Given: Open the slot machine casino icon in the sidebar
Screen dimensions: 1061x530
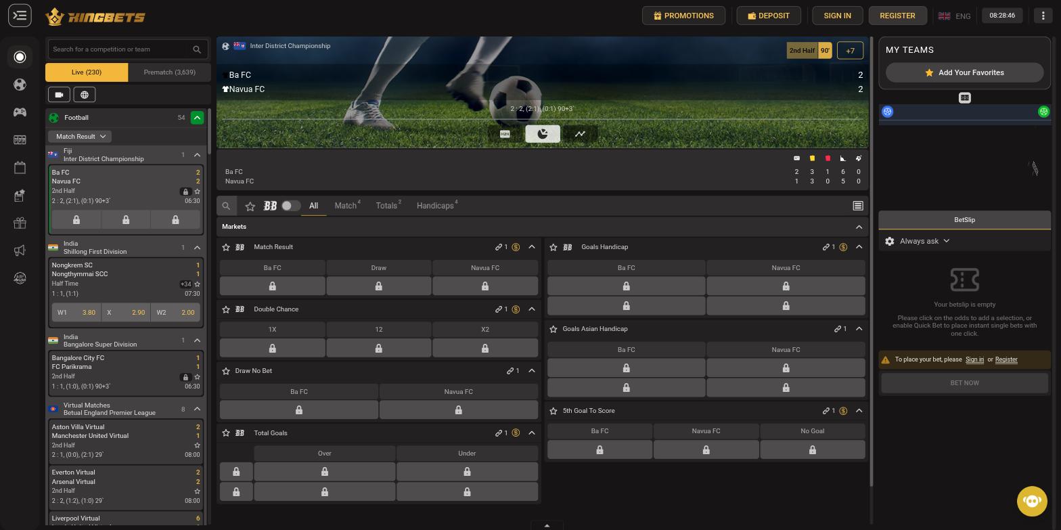Looking at the screenshot, I should (x=20, y=139).
